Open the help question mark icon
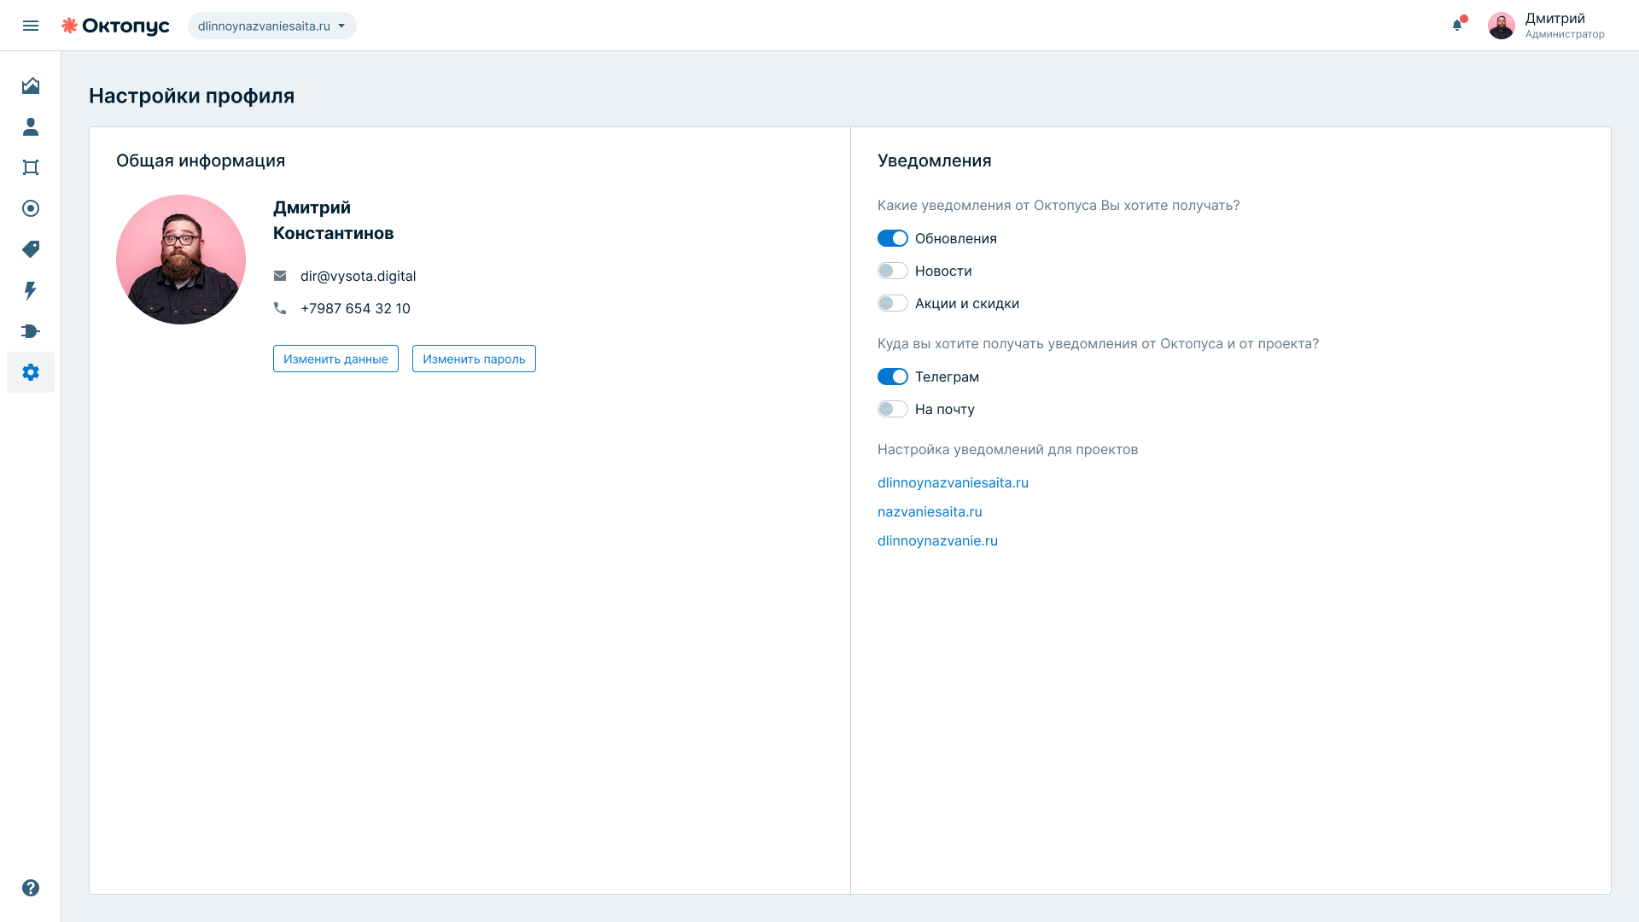 31,888
